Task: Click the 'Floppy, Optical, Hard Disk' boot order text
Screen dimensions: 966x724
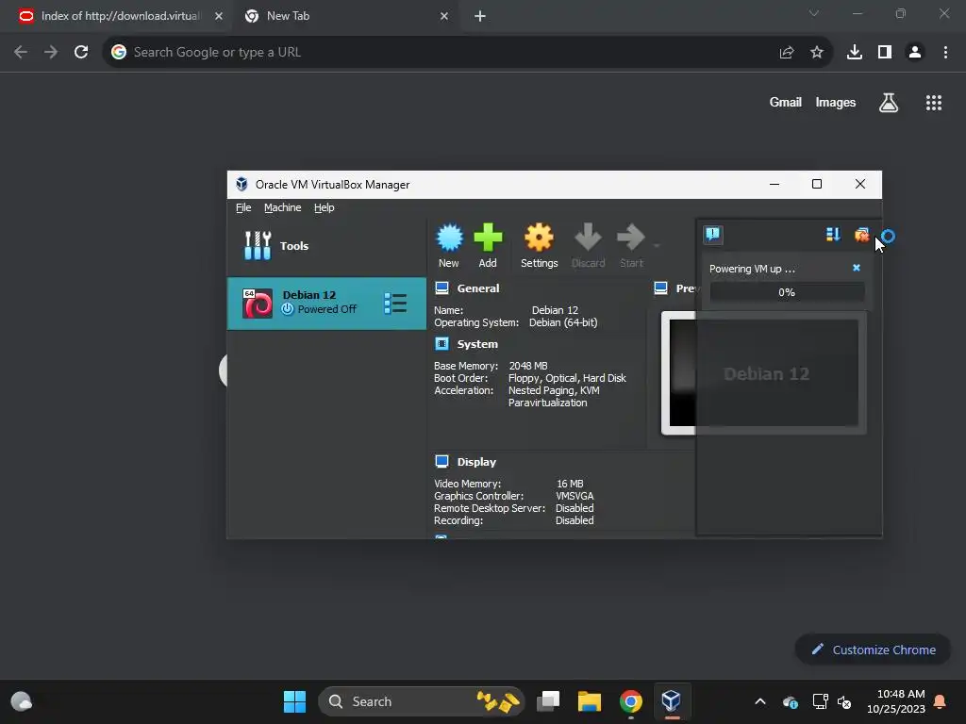Action: pos(567,378)
